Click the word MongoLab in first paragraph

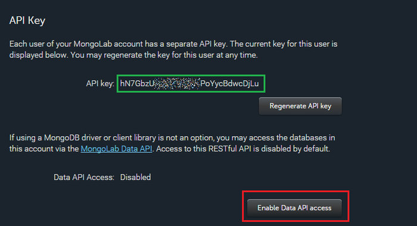point(93,44)
